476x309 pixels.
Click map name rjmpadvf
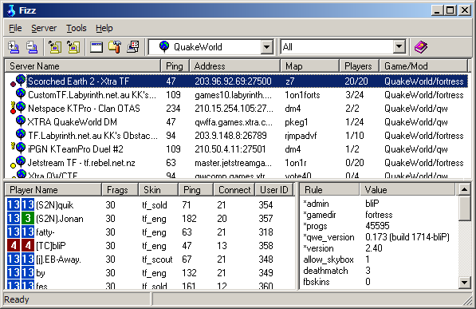(301, 136)
